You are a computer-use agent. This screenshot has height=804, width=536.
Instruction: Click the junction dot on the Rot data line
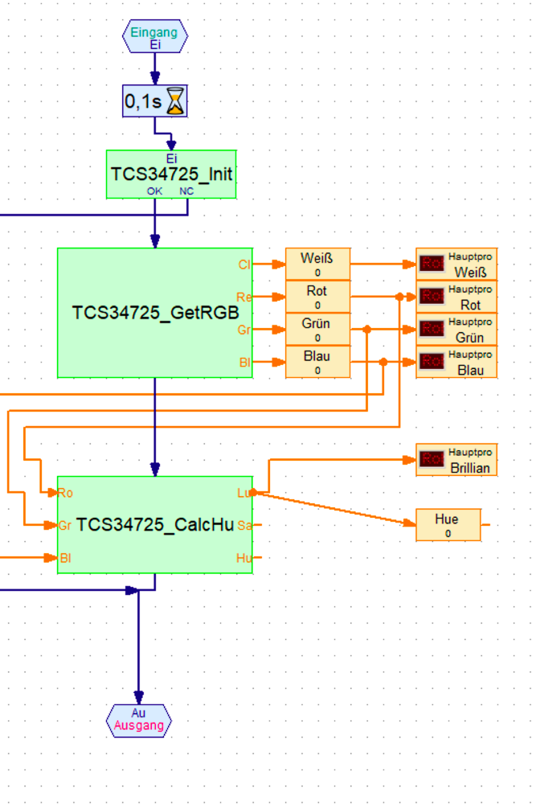(x=399, y=297)
